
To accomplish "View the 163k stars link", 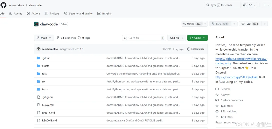I will pyautogui.click(x=224, y=106).
